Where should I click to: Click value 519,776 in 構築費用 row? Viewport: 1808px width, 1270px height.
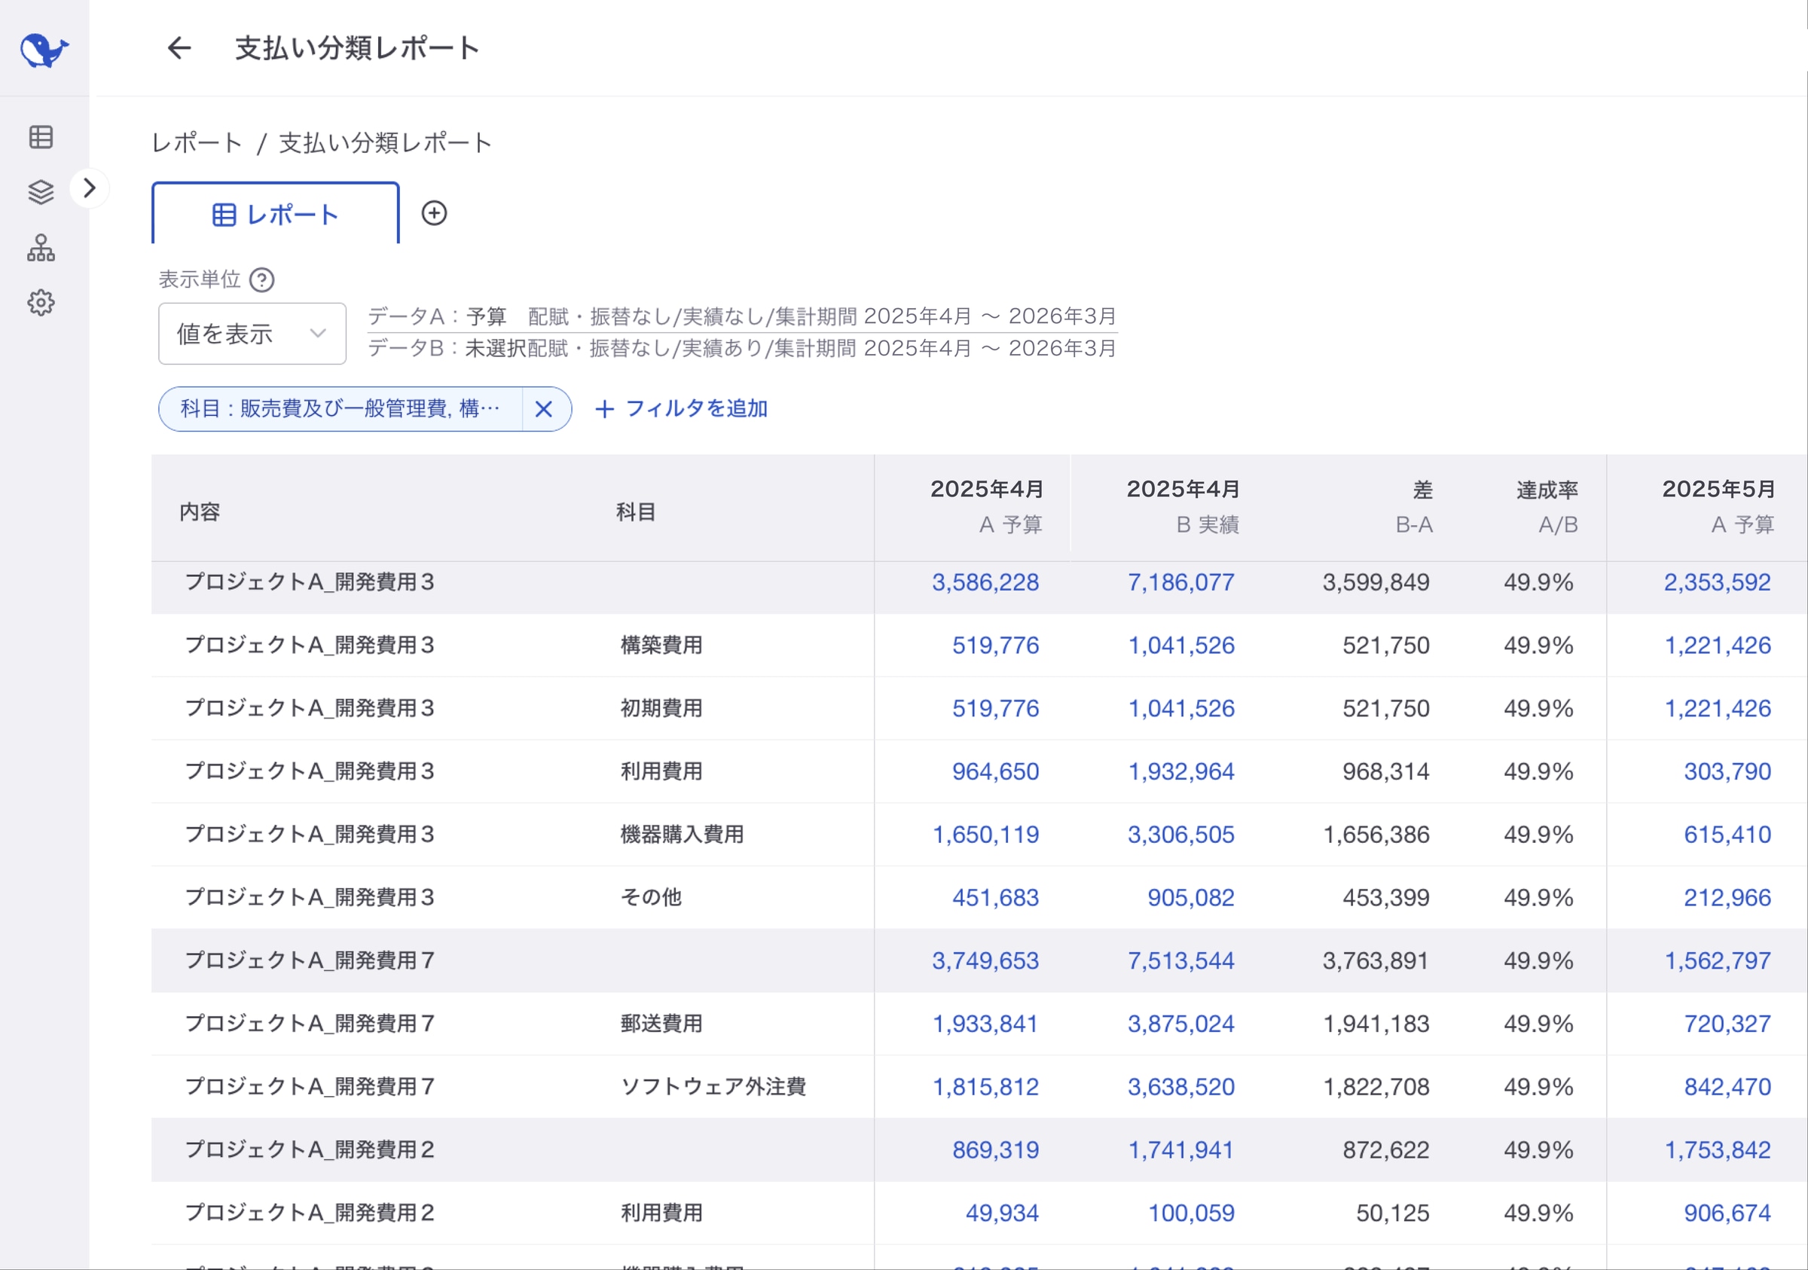995,645
